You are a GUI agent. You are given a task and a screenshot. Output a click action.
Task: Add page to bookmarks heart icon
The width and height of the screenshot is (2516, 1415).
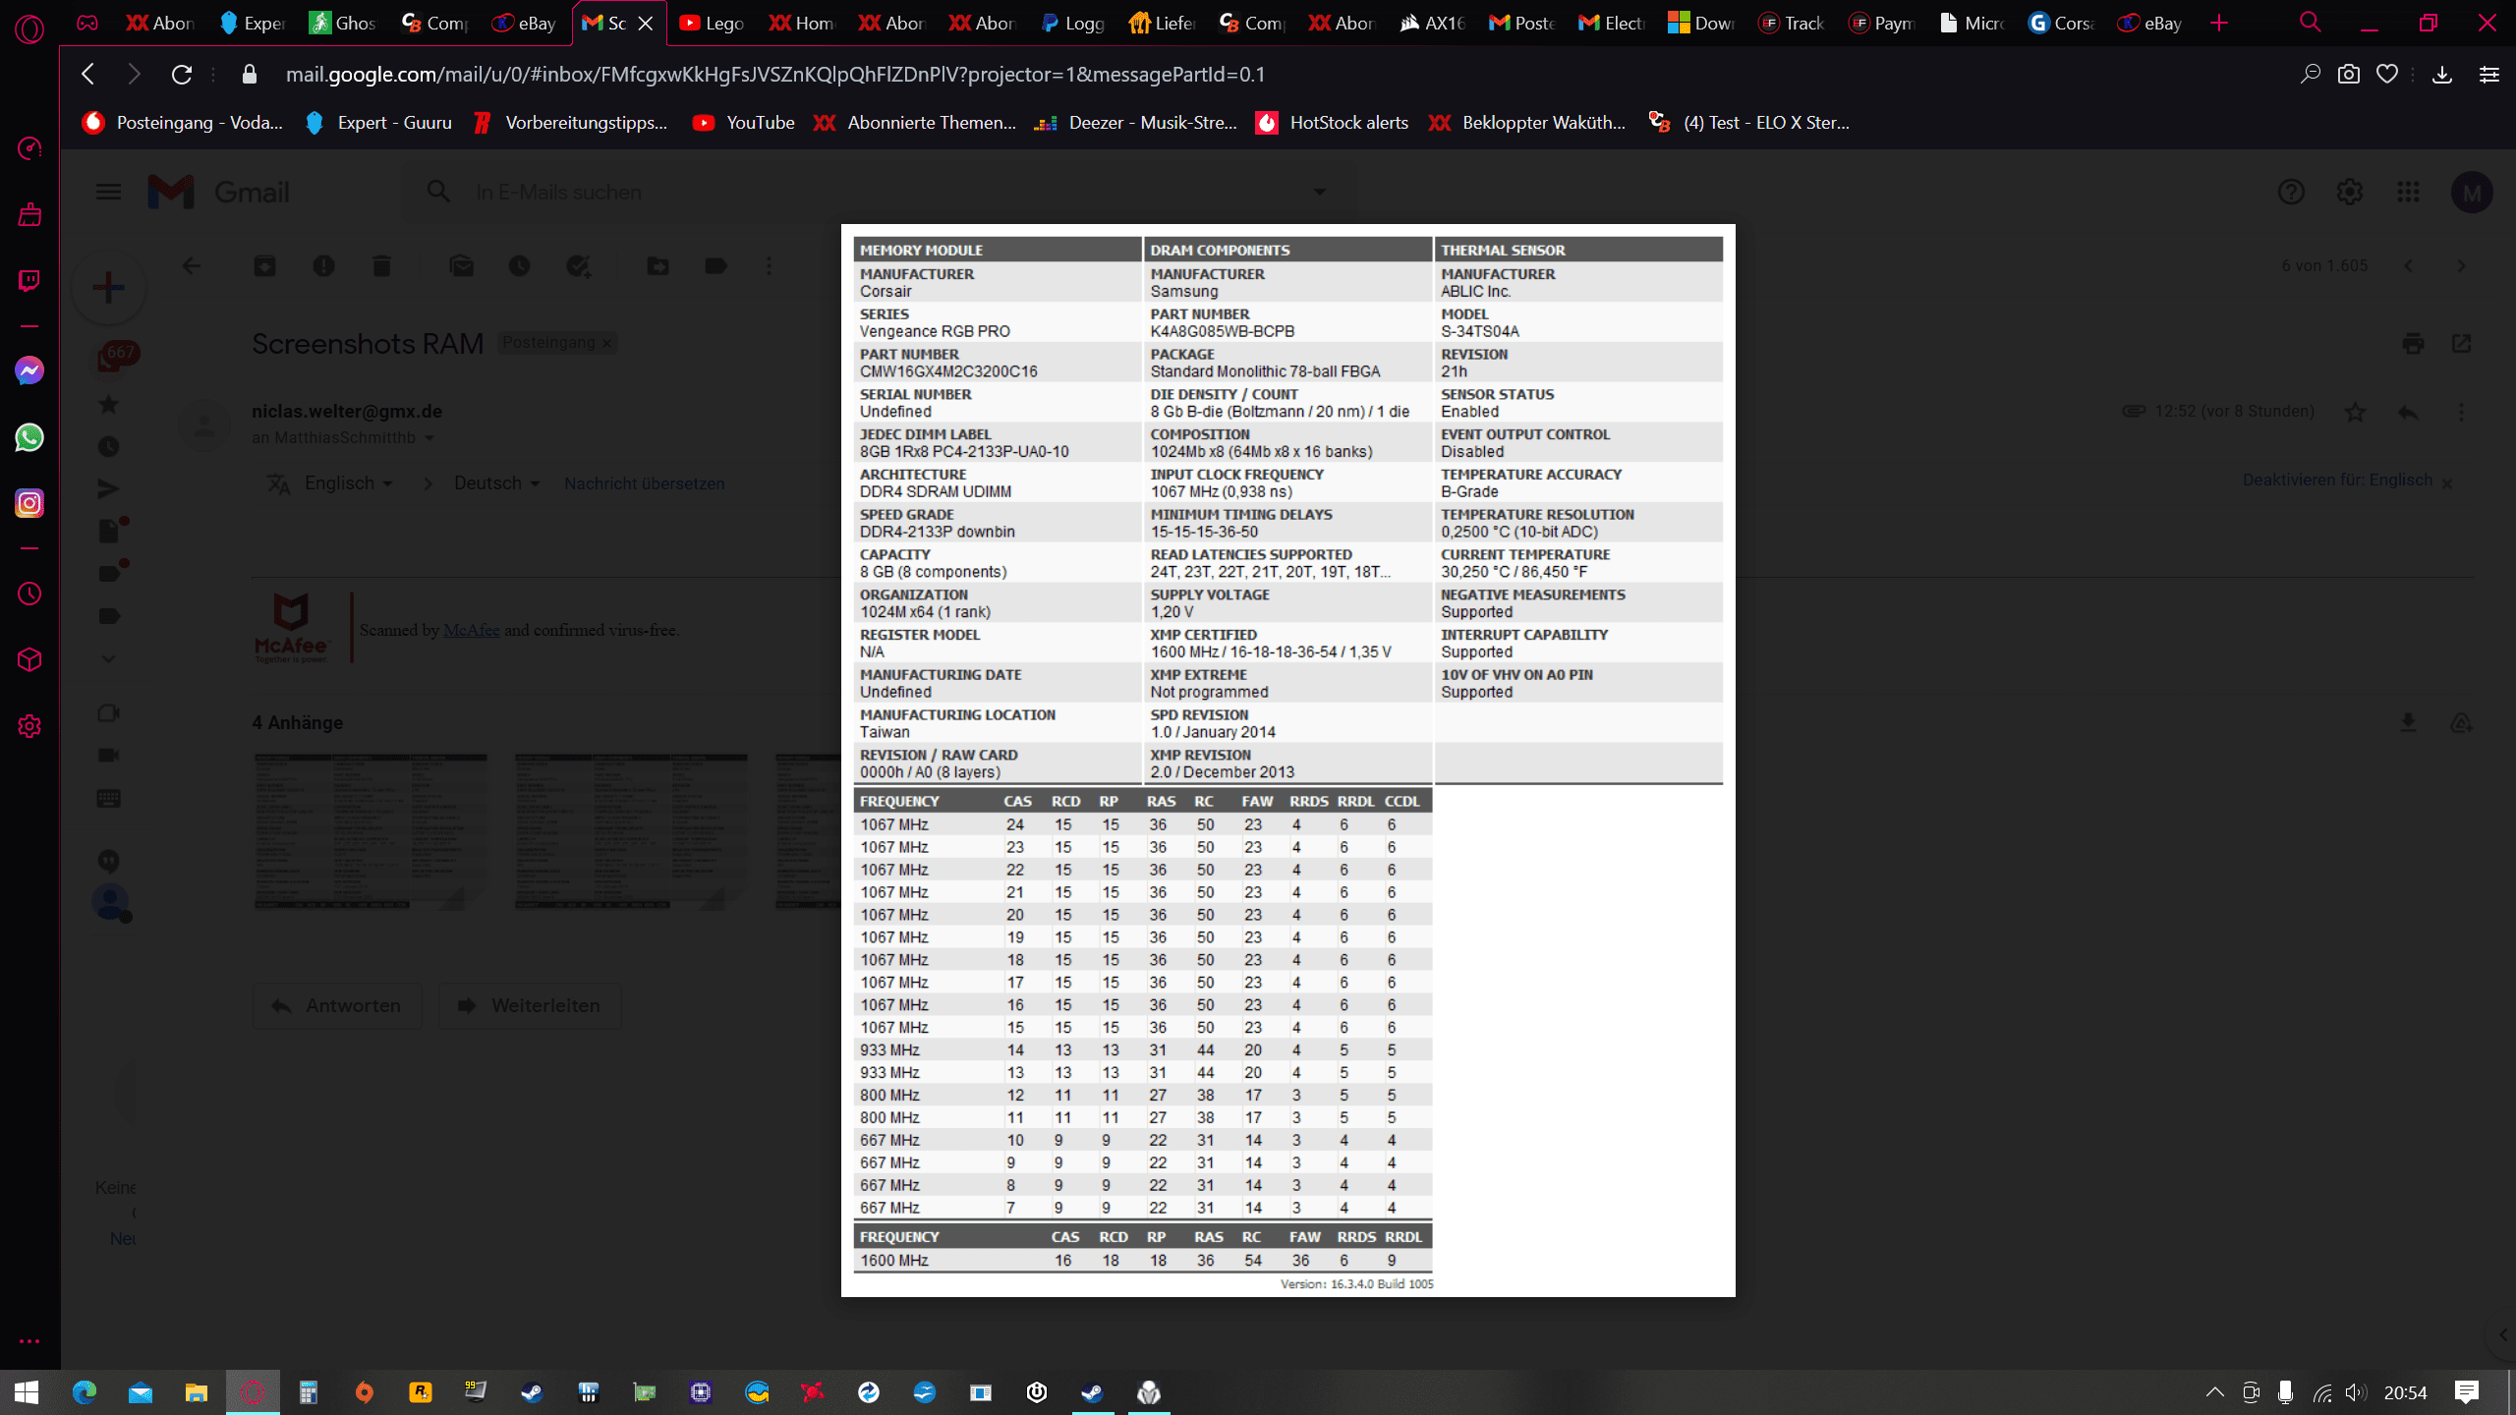click(2387, 74)
